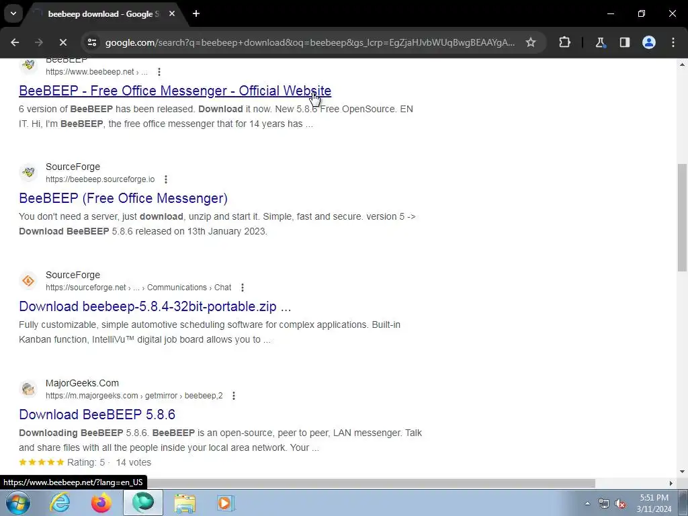Toggle the side panel icon
The width and height of the screenshot is (688, 516).
tap(624, 42)
